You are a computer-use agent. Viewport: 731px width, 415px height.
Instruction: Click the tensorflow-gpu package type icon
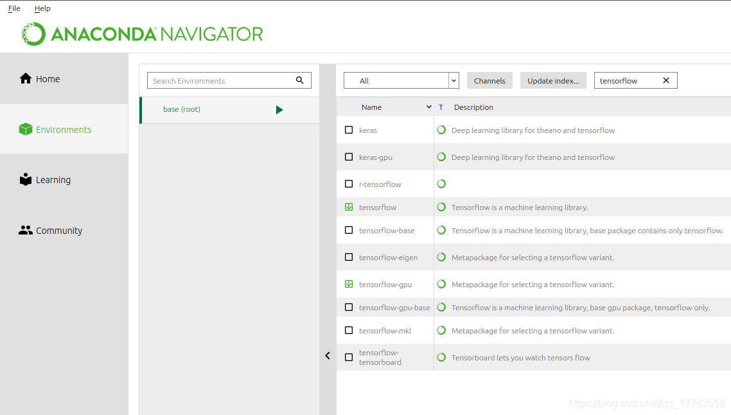point(441,284)
